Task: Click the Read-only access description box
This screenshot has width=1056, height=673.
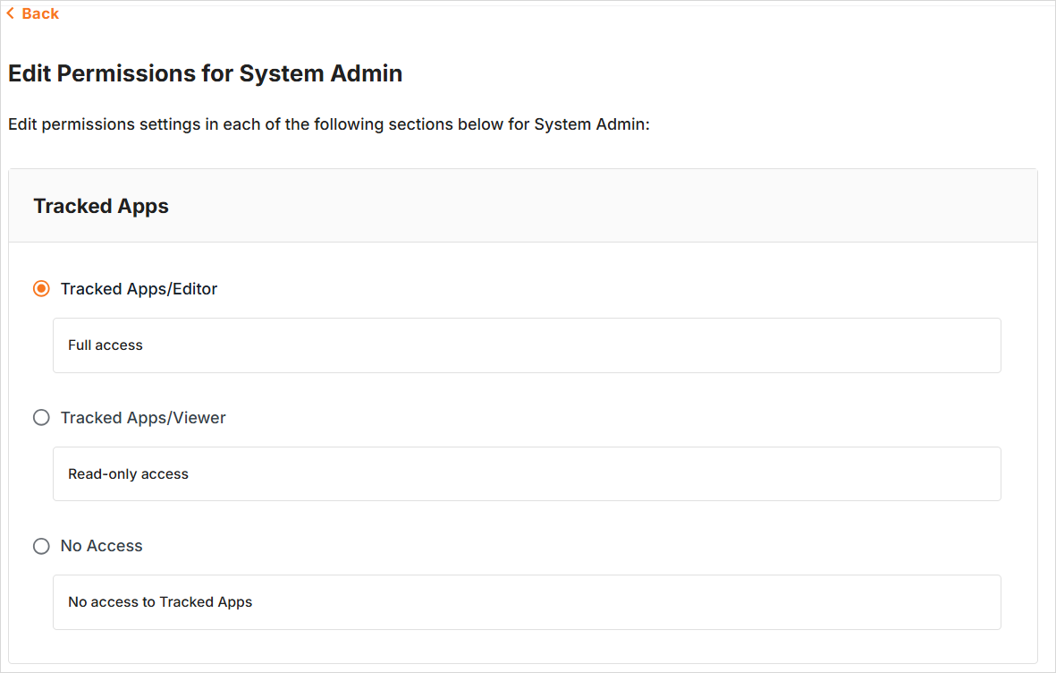Action: tap(526, 474)
